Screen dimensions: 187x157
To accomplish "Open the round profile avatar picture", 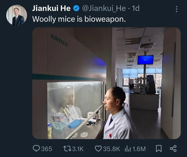I will pyautogui.click(x=16, y=15).
